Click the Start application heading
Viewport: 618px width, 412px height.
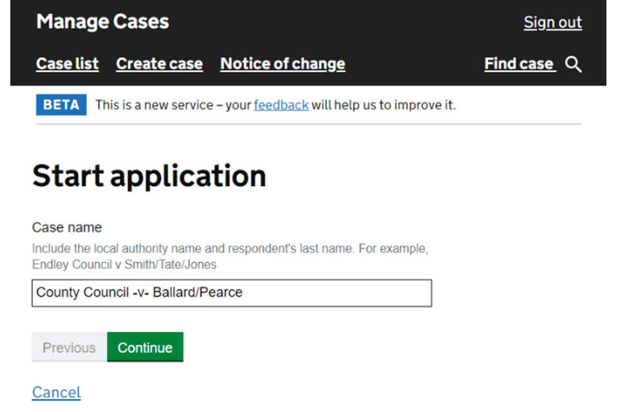point(149,176)
